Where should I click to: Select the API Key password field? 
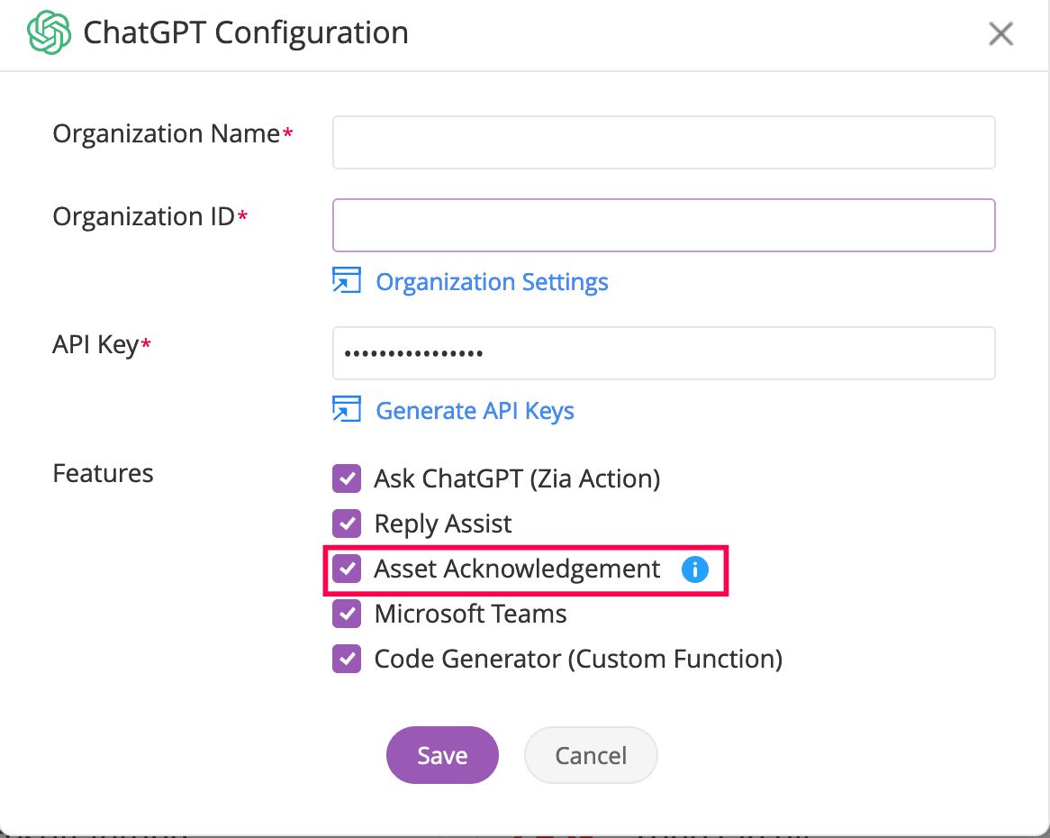click(x=664, y=353)
